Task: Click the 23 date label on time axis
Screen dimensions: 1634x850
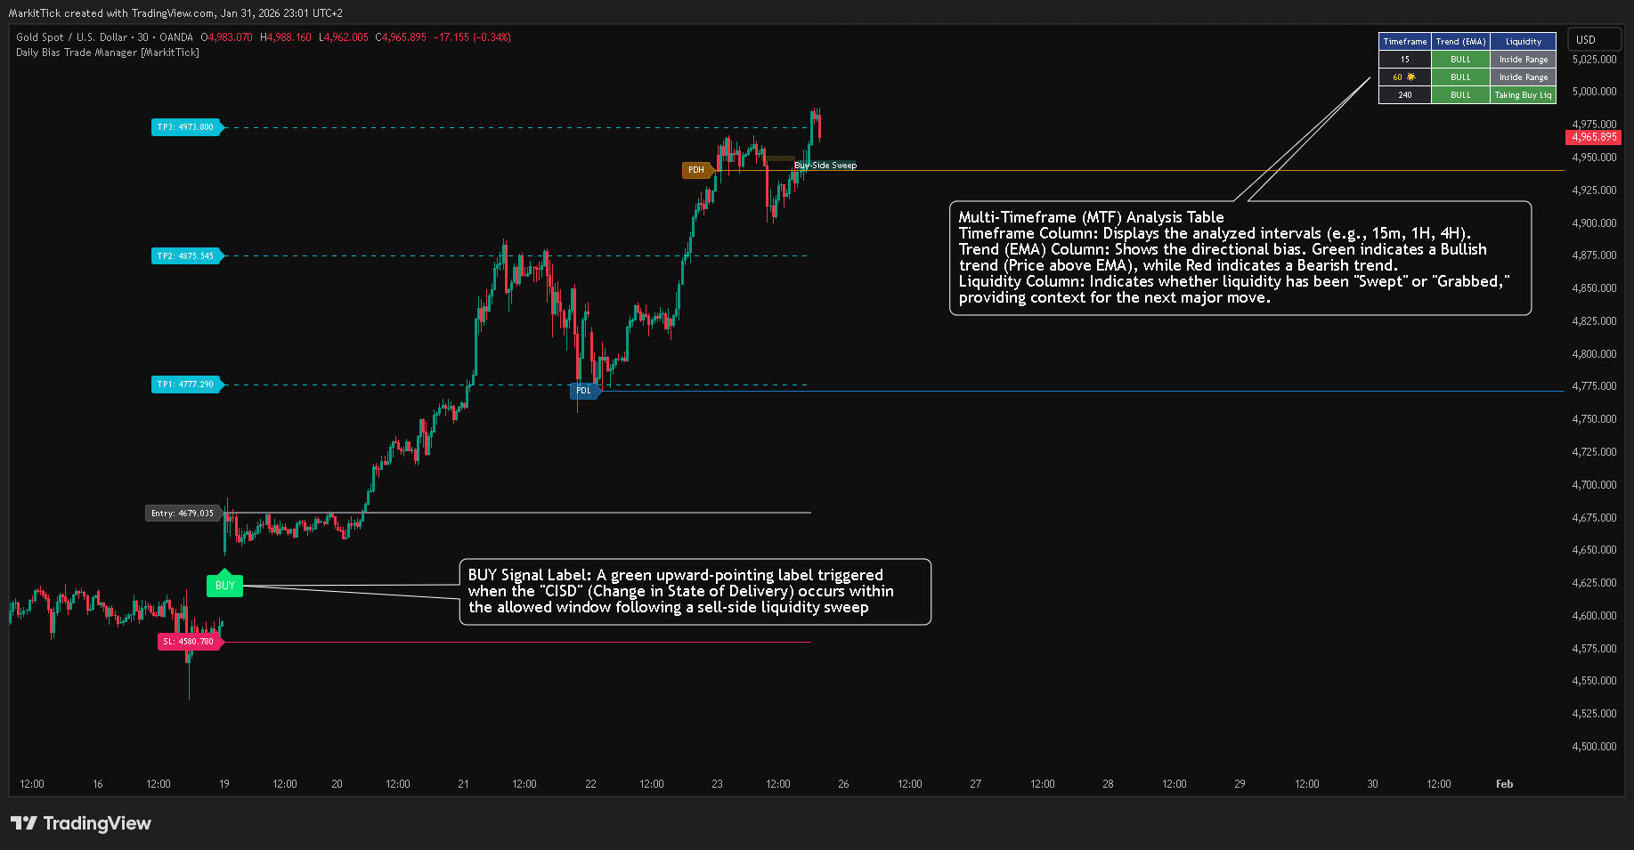Action: 717,784
